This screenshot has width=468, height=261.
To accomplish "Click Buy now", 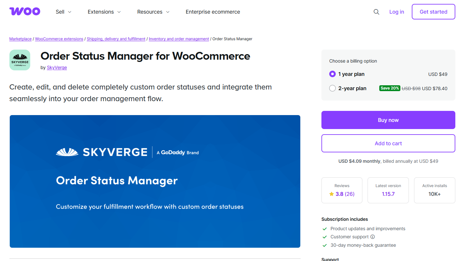I will pos(388,120).
